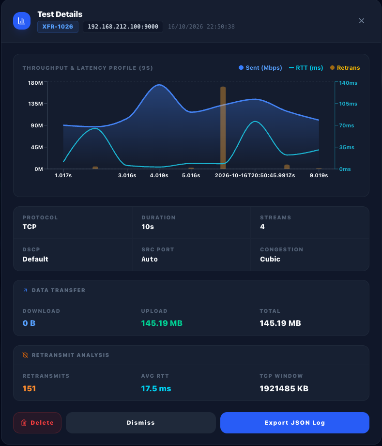
Task: Click the 2026-10-16T20:50:45.991Zs axis label
Action: 255,175
